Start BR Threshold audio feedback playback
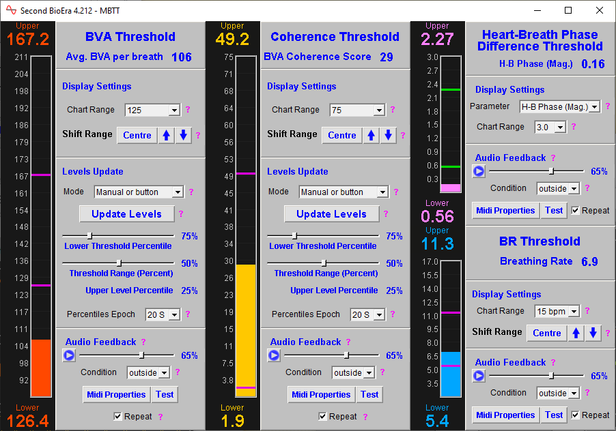The width and height of the screenshot is (616, 431). 479,376
